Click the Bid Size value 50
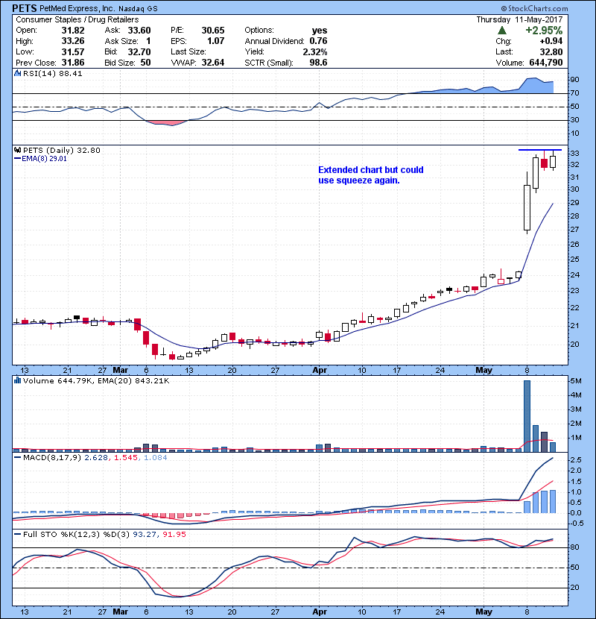The height and width of the screenshot is (619, 596). point(145,63)
